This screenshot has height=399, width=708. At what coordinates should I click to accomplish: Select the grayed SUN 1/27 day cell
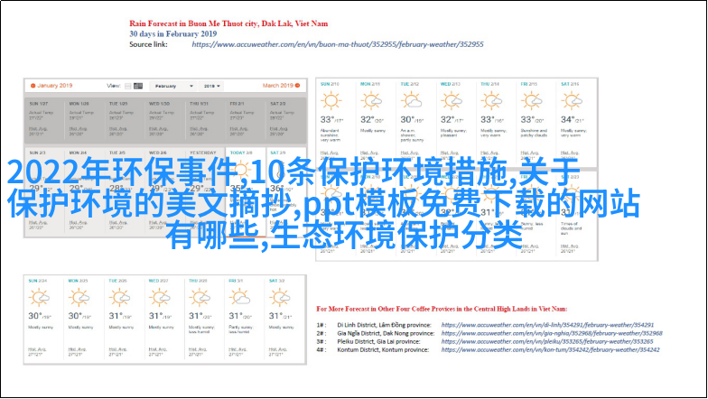44,121
